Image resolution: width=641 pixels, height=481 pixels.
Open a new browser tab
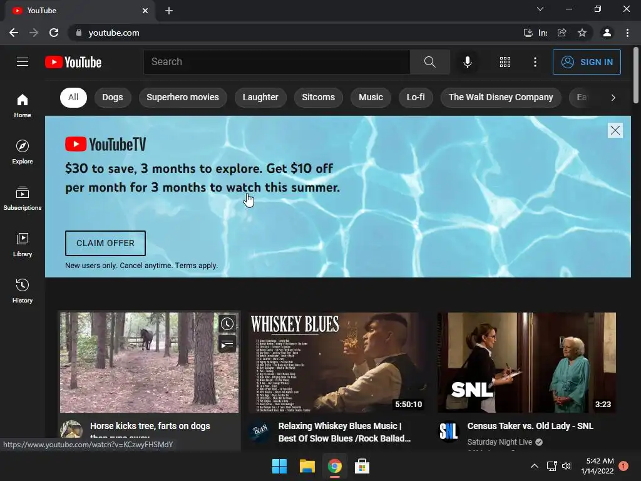[x=169, y=11]
